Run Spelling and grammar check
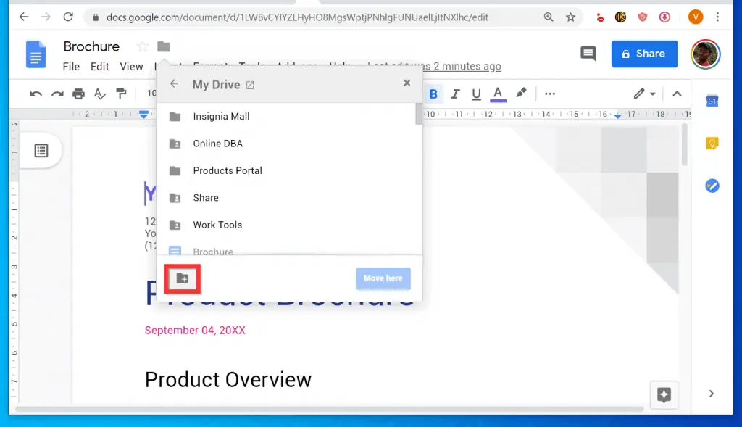Image resolution: width=742 pixels, height=427 pixels. tap(100, 94)
